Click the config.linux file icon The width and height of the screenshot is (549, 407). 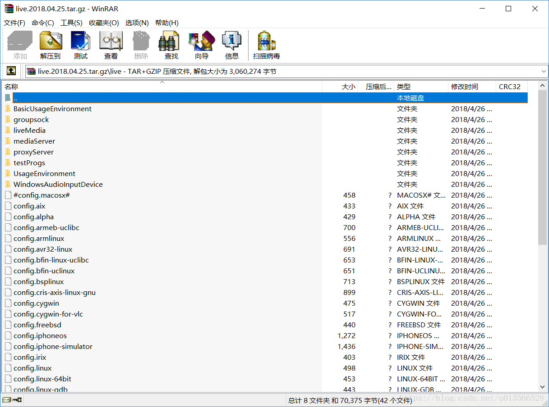(x=8, y=368)
